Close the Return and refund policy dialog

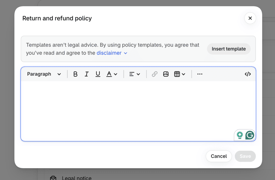(x=250, y=18)
